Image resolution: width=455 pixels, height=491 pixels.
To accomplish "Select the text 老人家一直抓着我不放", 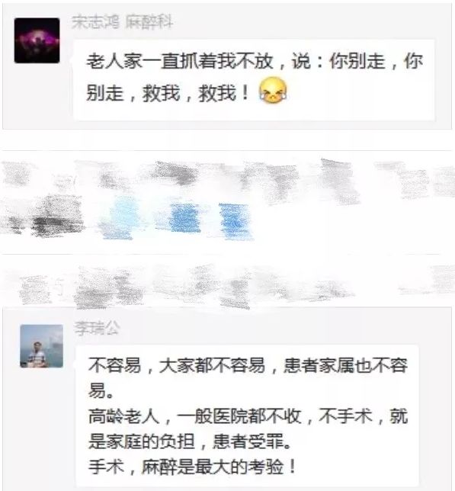I will 180,61.
